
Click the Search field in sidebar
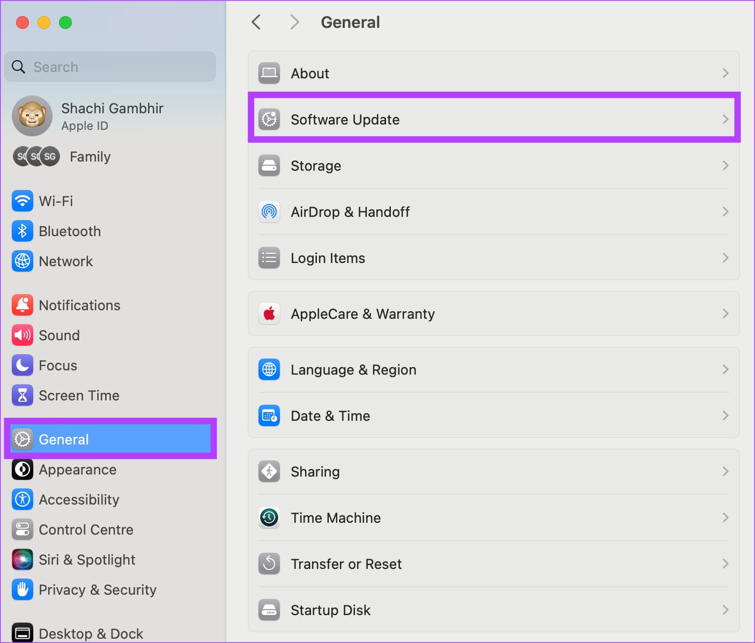(x=110, y=67)
